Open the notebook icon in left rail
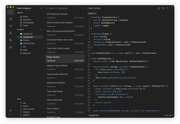 pyautogui.click(x=11, y=19)
